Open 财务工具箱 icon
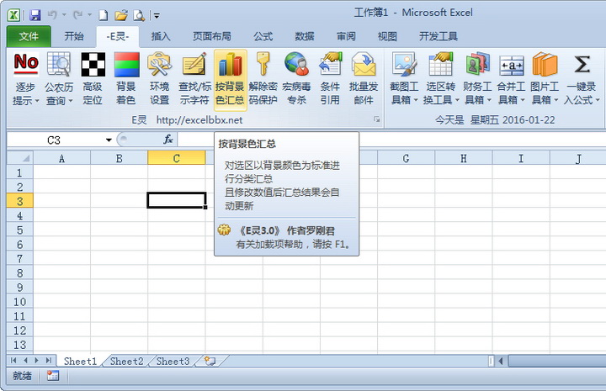This screenshot has height=391, width=606. pos(477,64)
